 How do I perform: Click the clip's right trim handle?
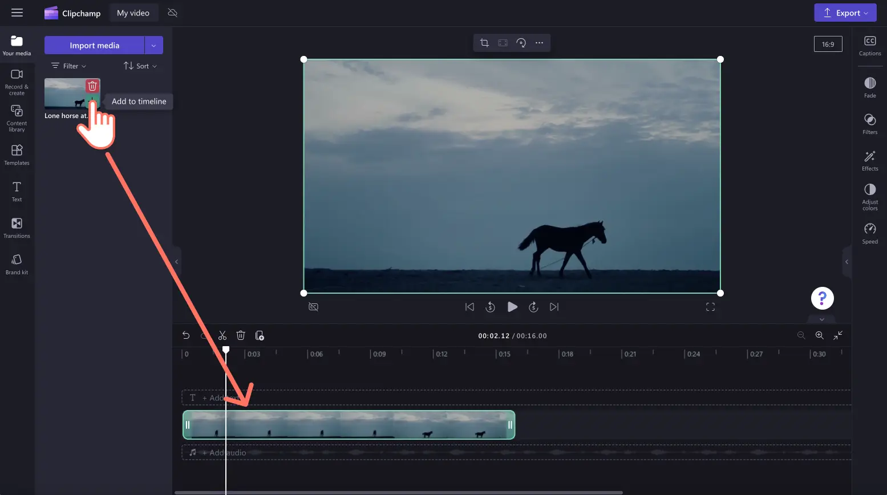510,425
